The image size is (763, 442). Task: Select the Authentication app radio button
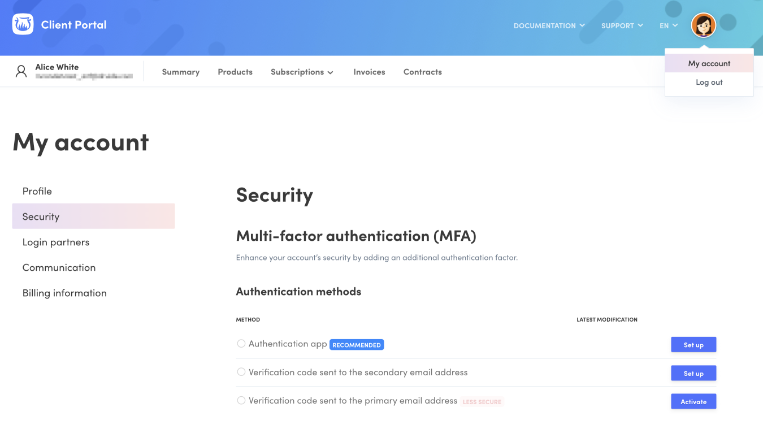(x=241, y=344)
